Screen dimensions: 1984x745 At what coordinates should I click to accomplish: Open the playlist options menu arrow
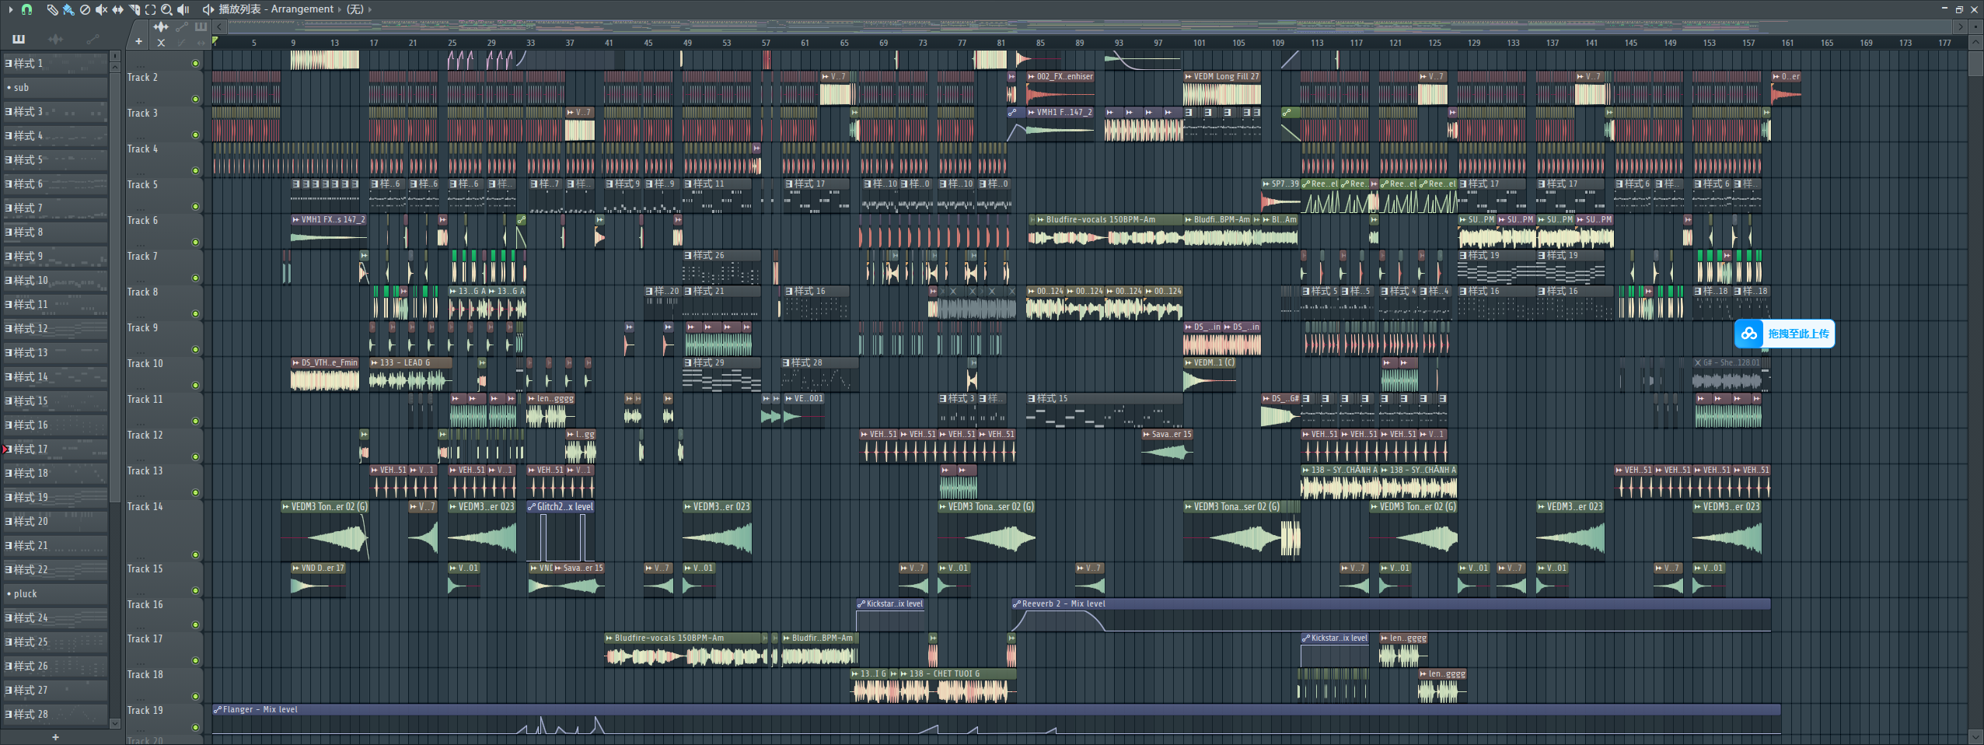(10, 9)
